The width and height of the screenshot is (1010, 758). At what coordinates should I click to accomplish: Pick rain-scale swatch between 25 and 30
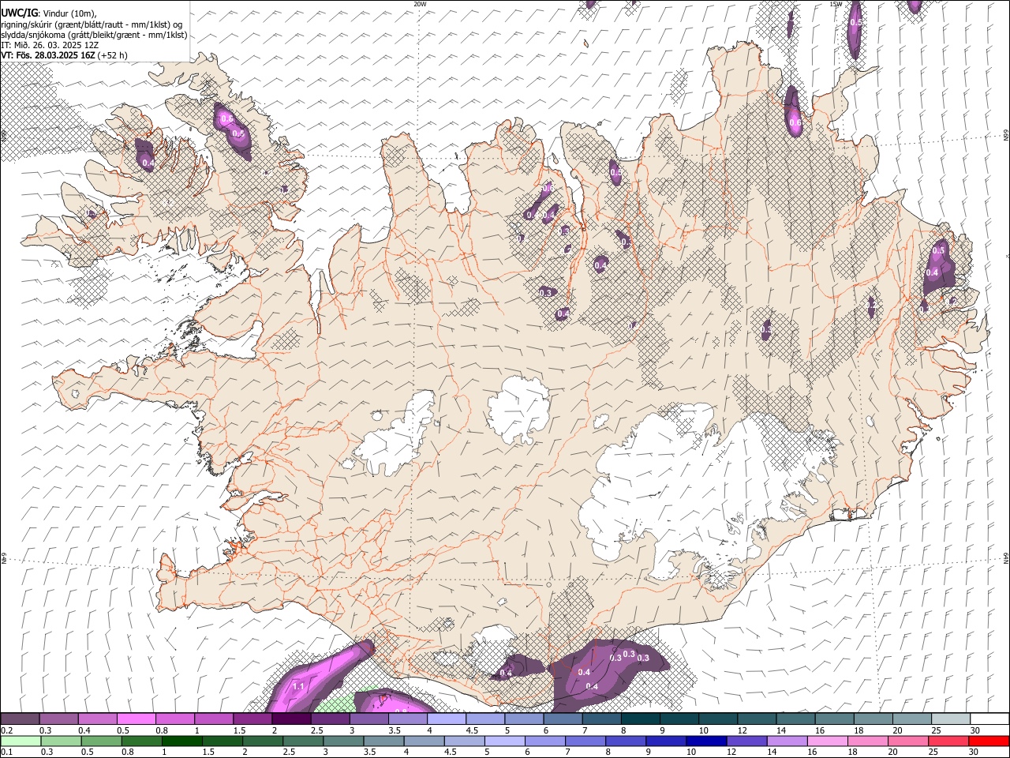(949, 741)
